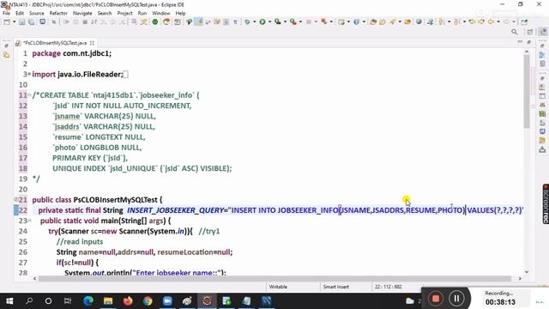Open the Run menu
This screenshot has width=549, height=309.
point(142,14)
